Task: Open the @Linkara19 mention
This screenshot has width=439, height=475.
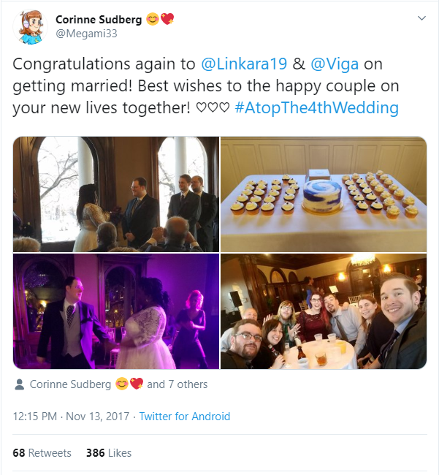Action: click(244, 64)
